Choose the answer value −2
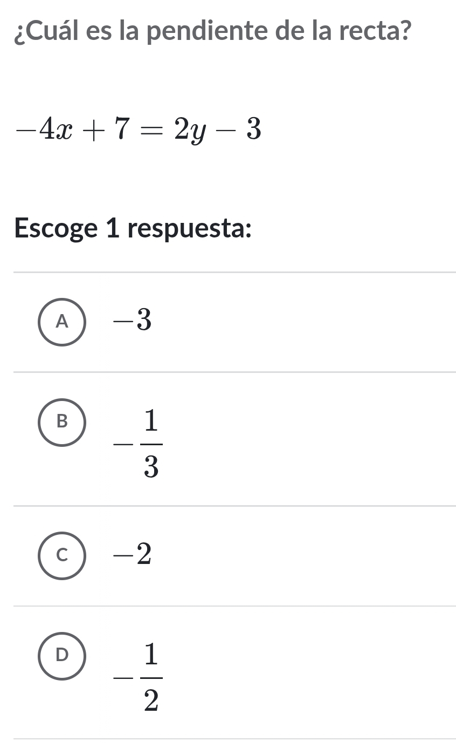The image size is (456, 748). click(x=132, y=555)
